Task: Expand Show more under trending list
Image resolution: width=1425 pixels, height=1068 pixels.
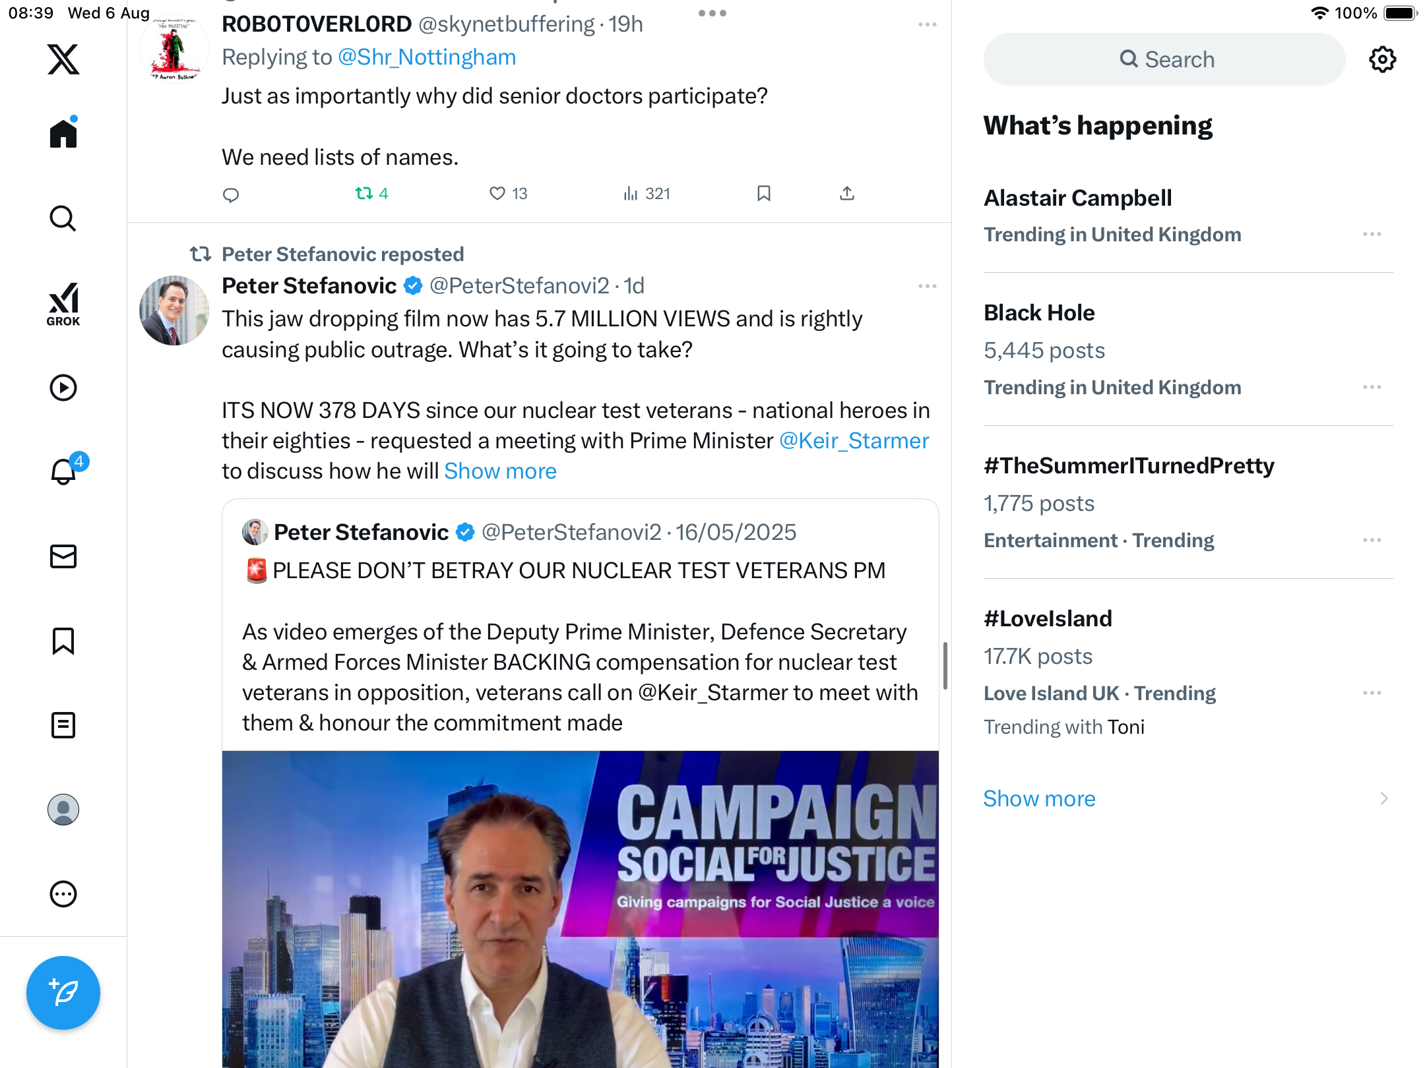Action: pos(1039,798)
